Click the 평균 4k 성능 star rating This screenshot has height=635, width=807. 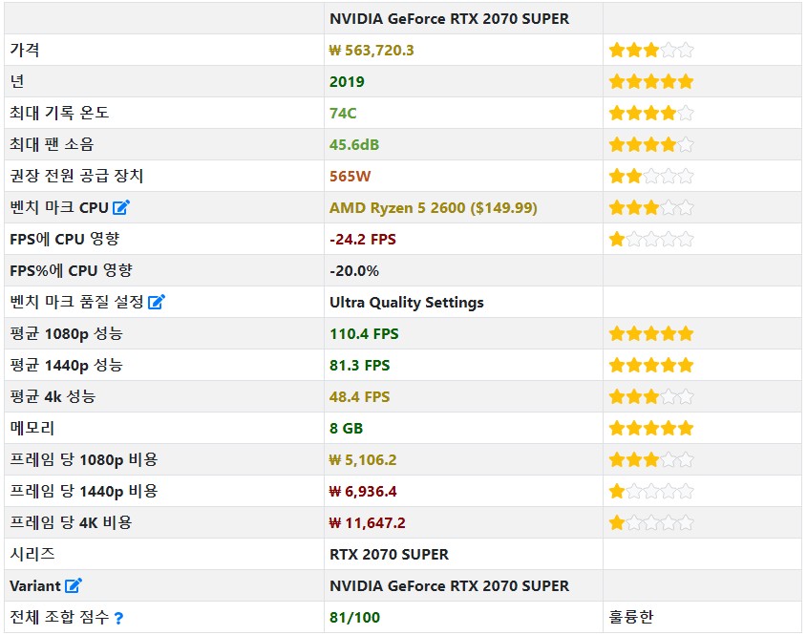(x=651, y=396)
